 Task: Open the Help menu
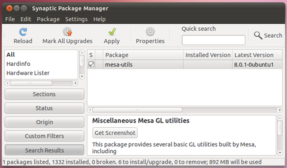[100, 19]
